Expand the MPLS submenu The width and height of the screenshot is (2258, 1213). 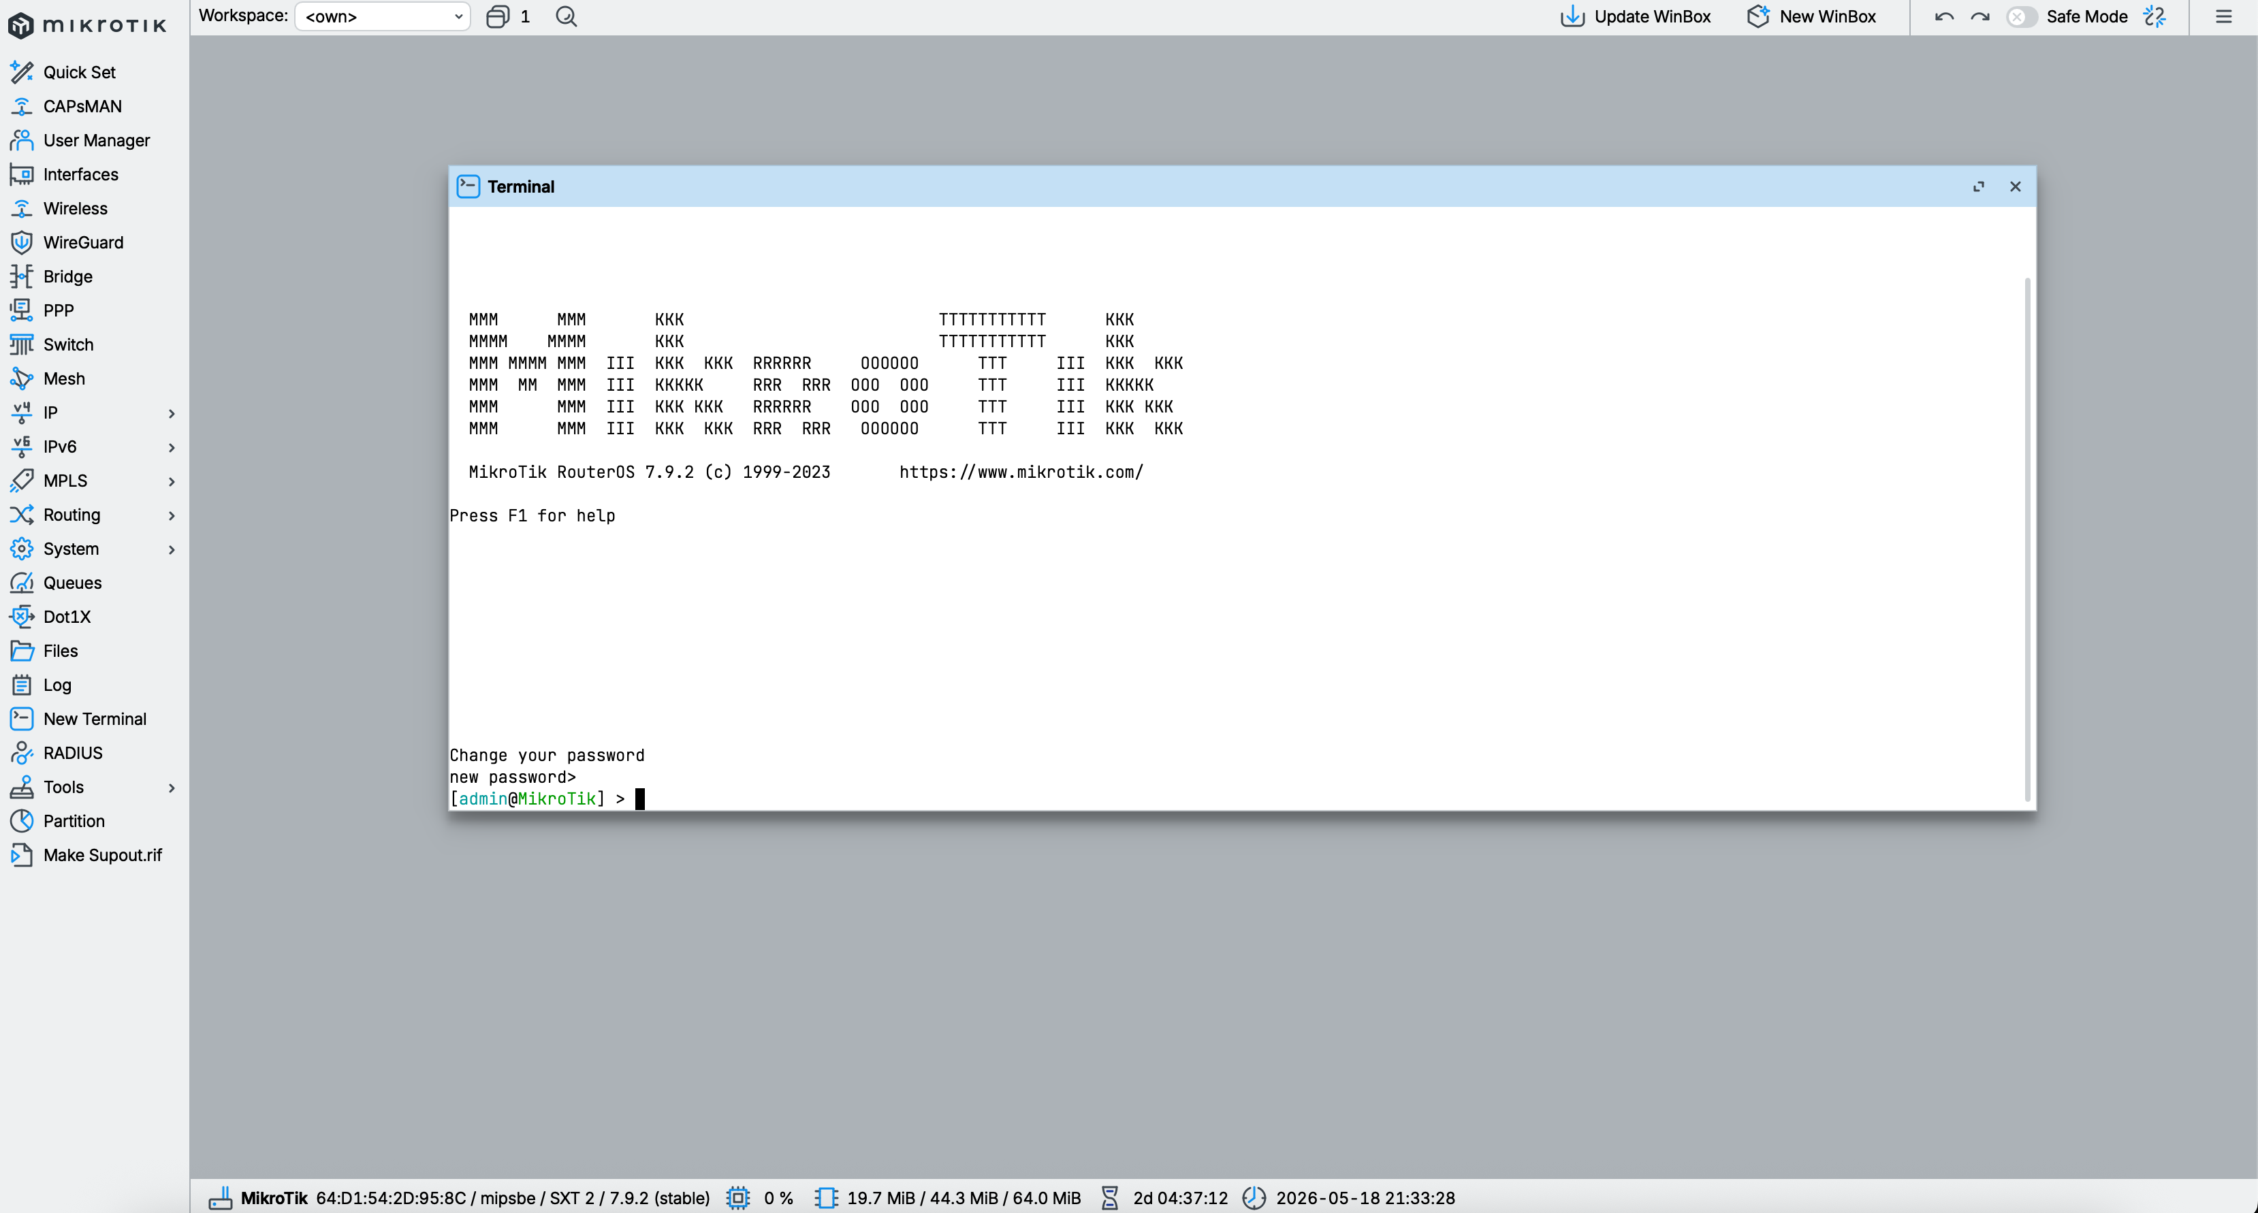click(x=172, y=481)
